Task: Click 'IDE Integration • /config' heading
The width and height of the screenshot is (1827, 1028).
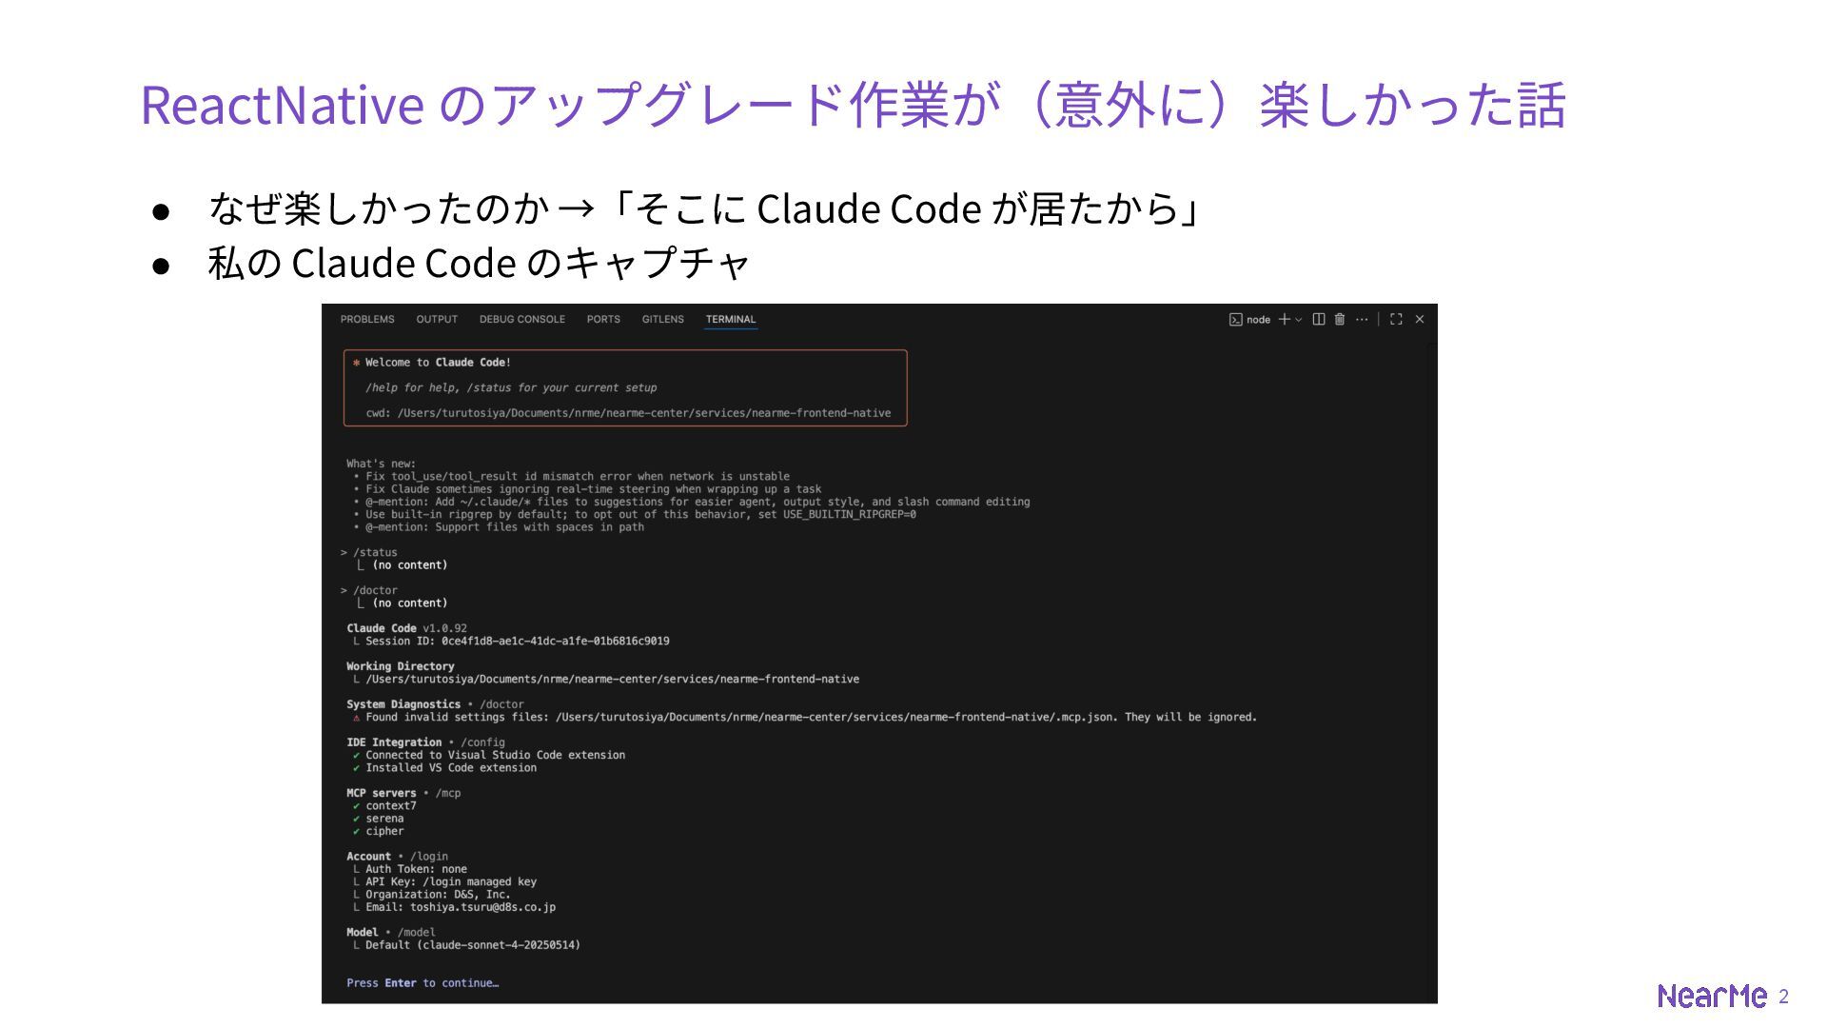Action: tap(425, 743)
